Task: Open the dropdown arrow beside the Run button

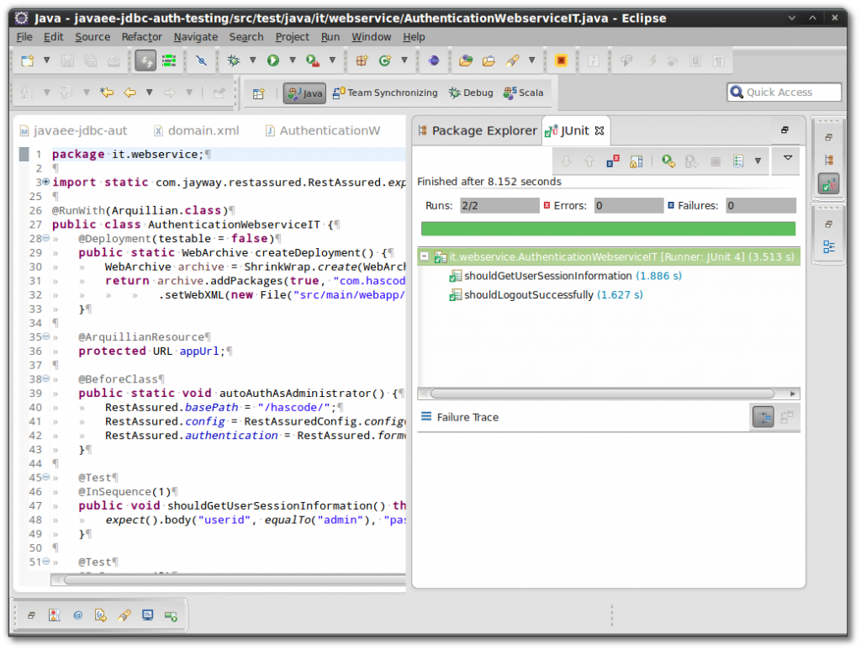Action: [x=293, y=61]
